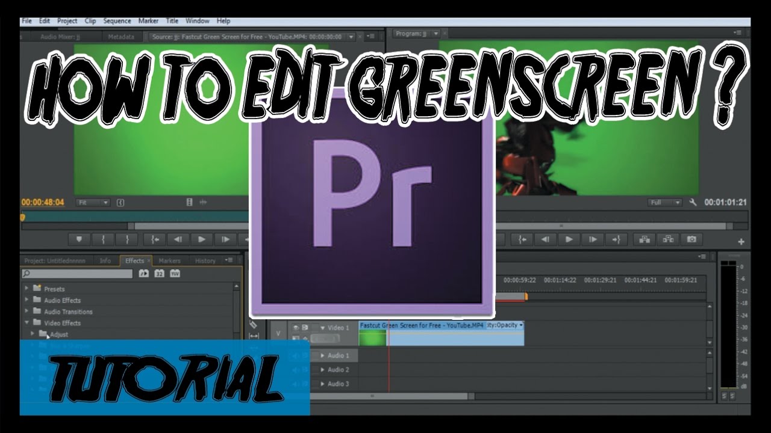Switch to the Info tab
This screenshot has width=771, height=433.
point(105,261)
